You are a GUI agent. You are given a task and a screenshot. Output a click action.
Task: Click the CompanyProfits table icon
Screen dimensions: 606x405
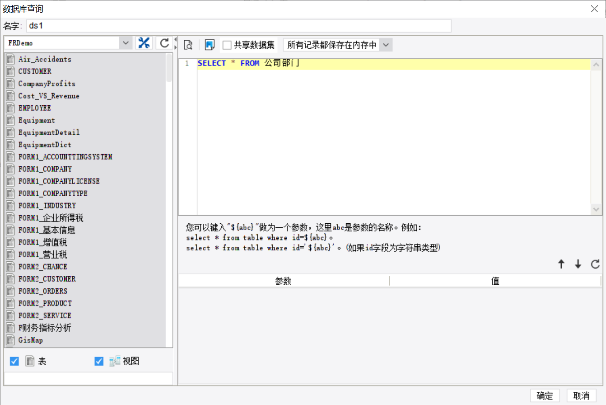pyautogui.click(x=11, y=84)
